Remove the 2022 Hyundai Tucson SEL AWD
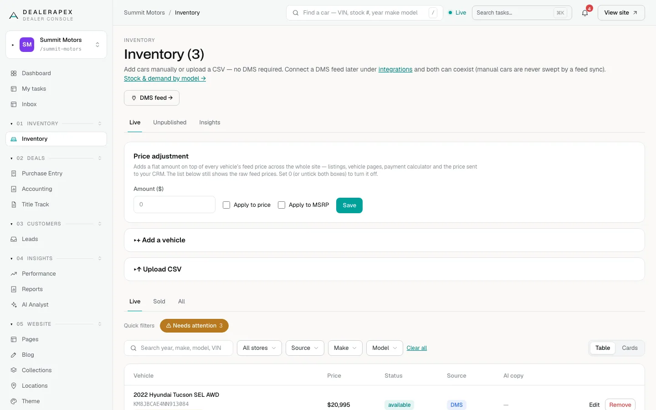The height and width of the screenshot is (410, 656). pos(620,405)
